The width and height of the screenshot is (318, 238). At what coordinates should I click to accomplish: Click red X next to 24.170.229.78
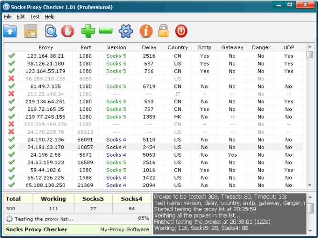11,132
